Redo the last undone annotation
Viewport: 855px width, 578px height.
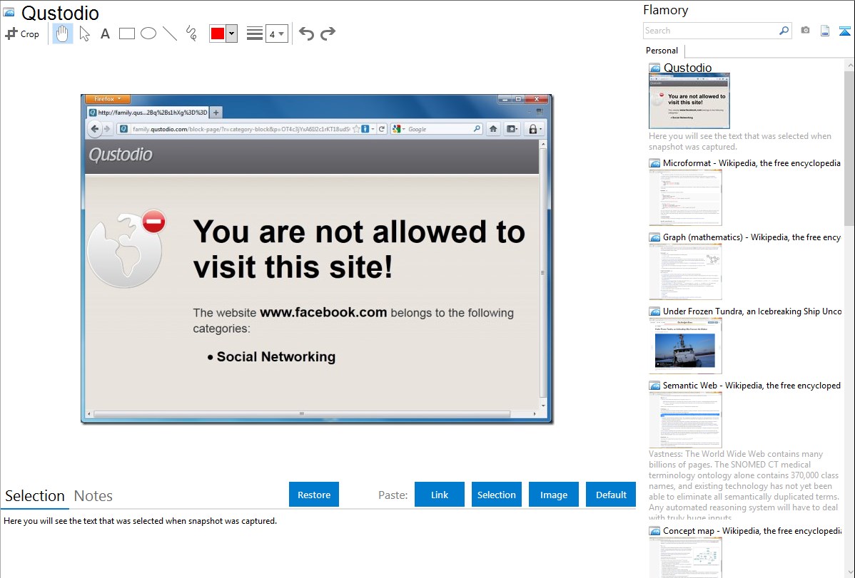(x=328, y=33)
